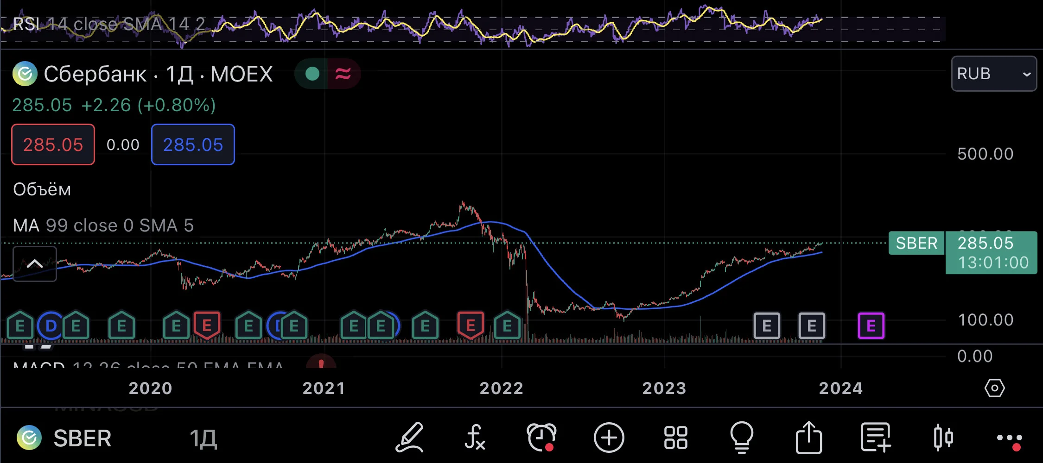Tap the red approximate-sign icon
This screenshot has width=1043, height=463.
[343, 74]
